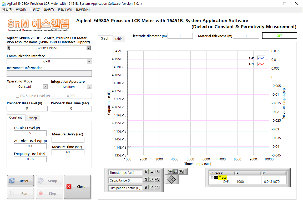Minimize the application window
303x206 pixels.
click(x=273, y=4)
